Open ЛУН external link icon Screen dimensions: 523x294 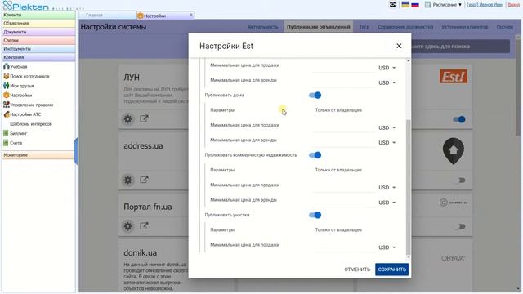coord(144,118)
